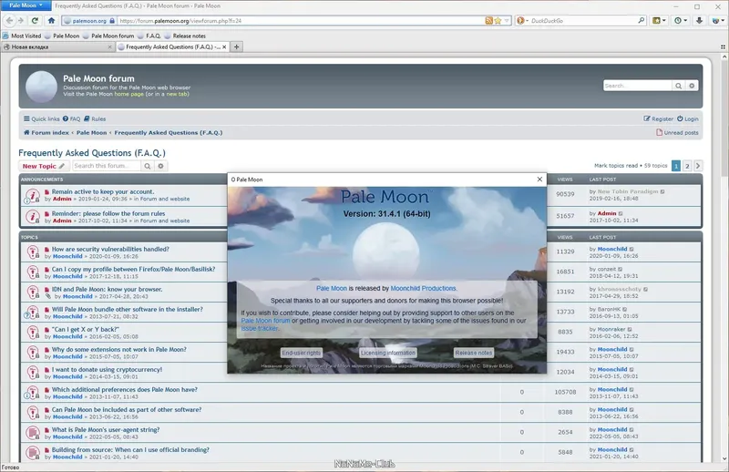
Task: Show all tabs grid icon
Action: 723,47
